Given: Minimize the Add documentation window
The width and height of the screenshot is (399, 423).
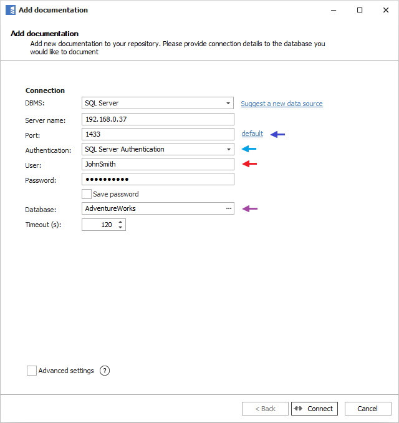Looking at the screenshot, I should pyautogui.click(x=331, y=10).
